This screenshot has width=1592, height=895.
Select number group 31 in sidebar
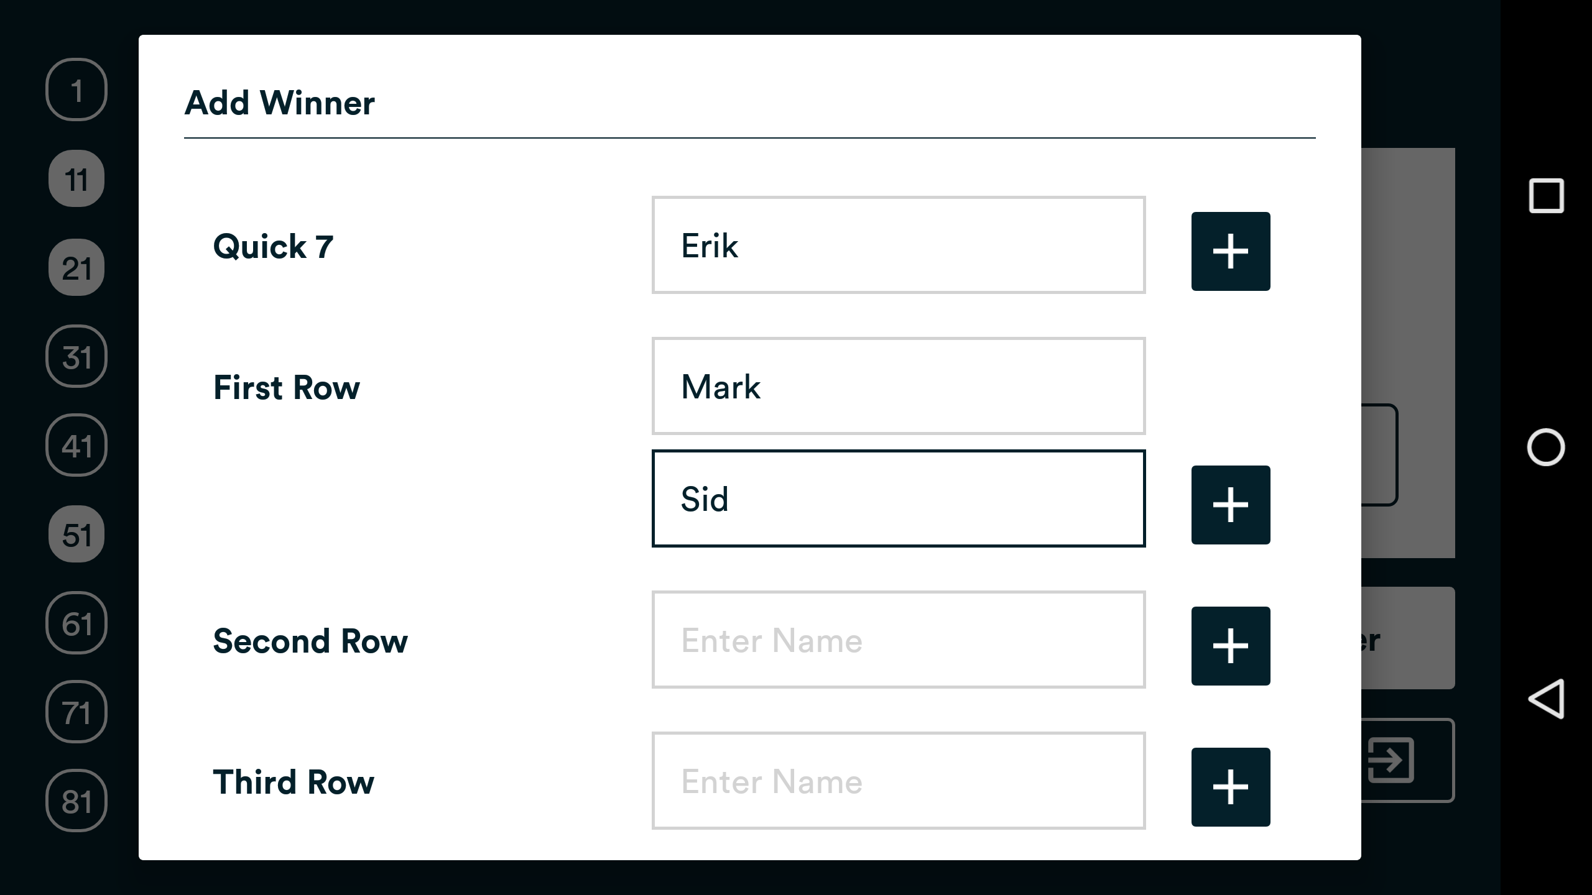pyautogui.click(x=76, y=356)
